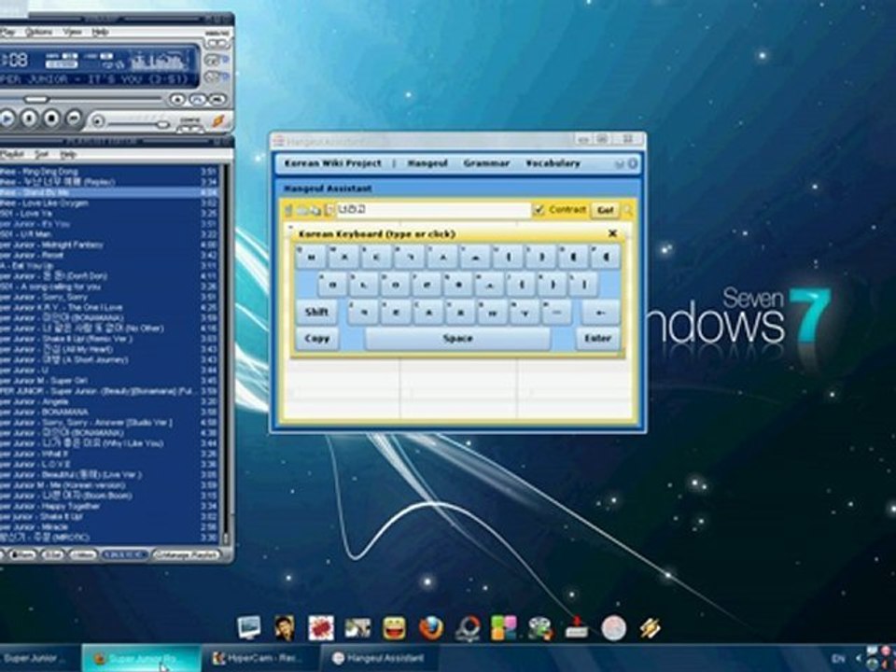Open Firefox from the dock
Screen dimensions: 896x672
tap(431, 628)
